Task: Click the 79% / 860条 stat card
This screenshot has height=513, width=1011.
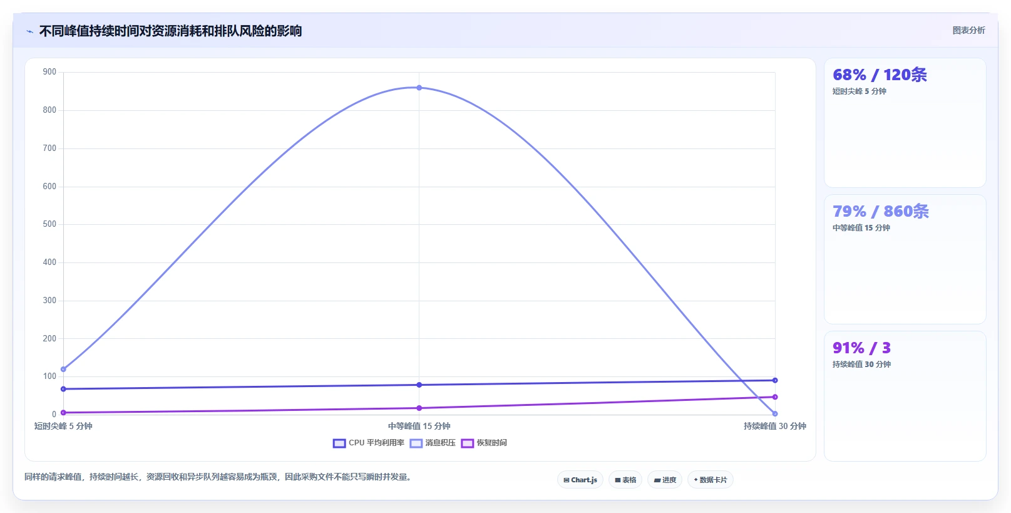Action: pyautogui.click(x=905, y=259)
